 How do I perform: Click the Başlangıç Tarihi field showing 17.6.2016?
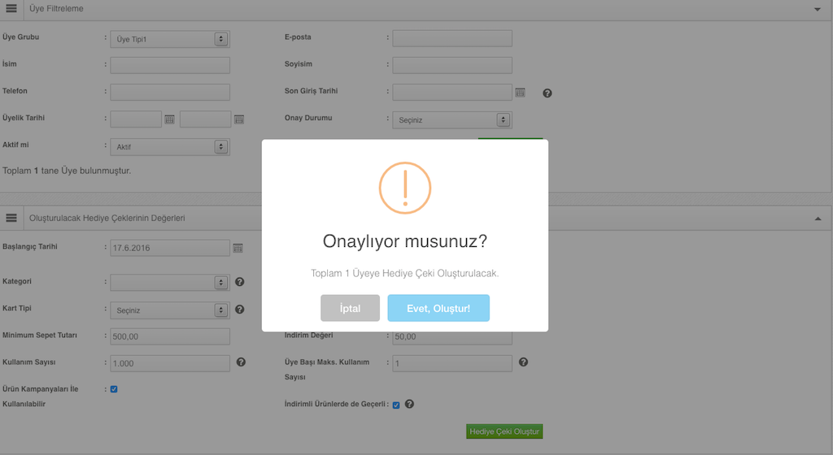pos(170,248)
